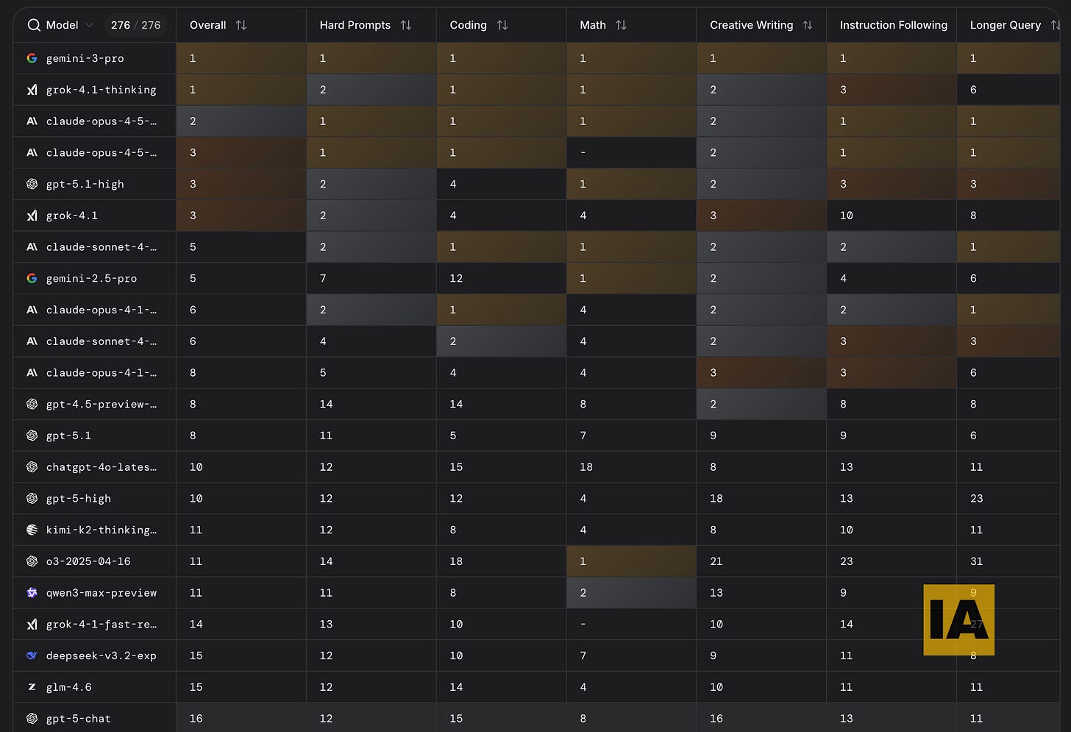
Task: Click the xAI logo beside grok-4.1-thinking
Action: 32,89
